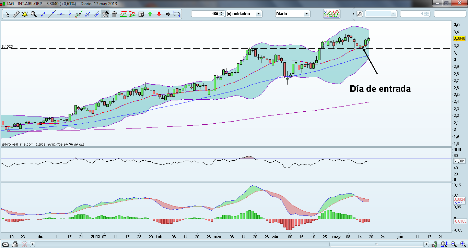Image resolution: width=468 pixels, height=248 pixels.
Task: Open the wrench settings icon
Action: point(360,14)
